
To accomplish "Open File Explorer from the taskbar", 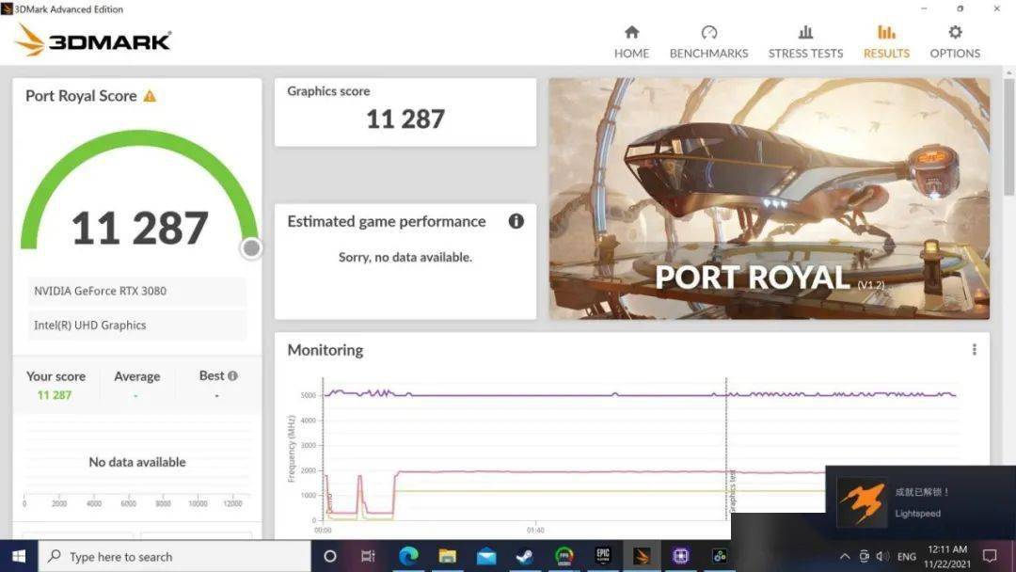I will [447, 556].
